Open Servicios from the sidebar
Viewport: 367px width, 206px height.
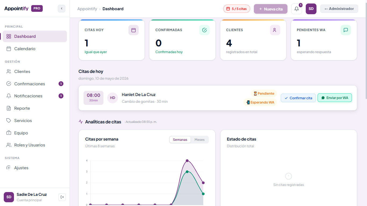pyautogui.click(x=35, y=121)
